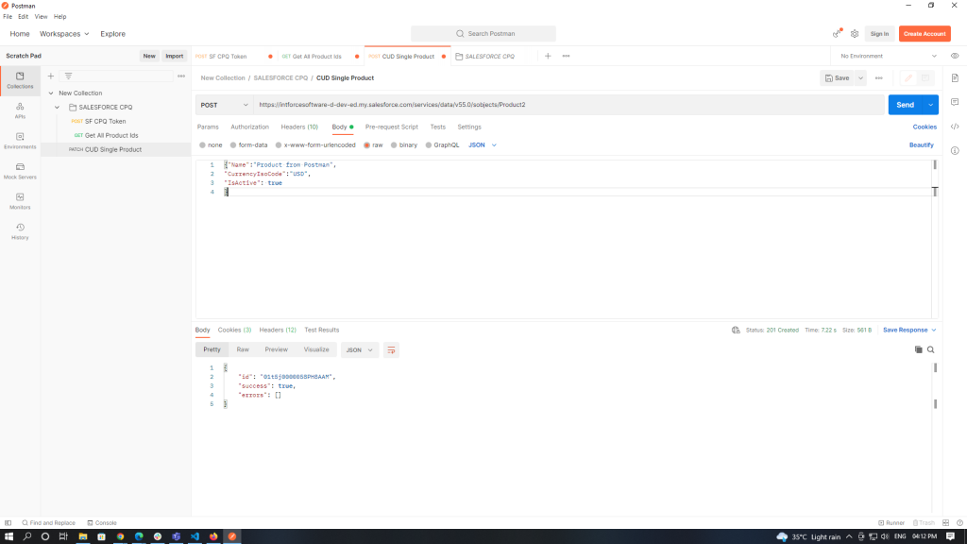Open request actions ellipsis beside Save
Viewport: 967px width, 544px height.
[x=879, y=78]
